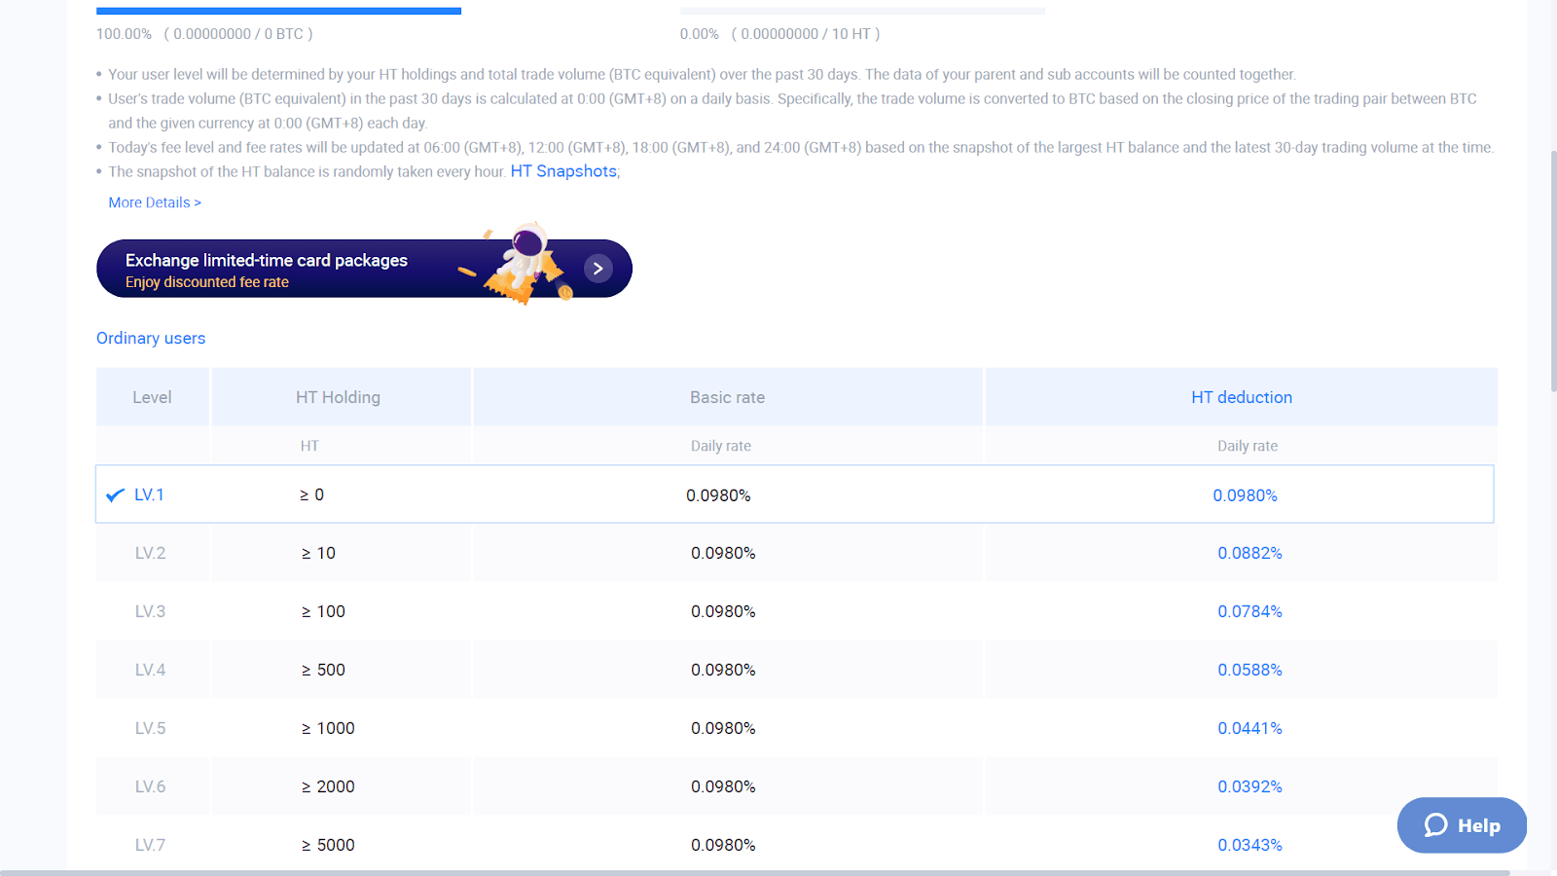The height and width of the screenshot is (876, 1557).
Task: Select the LV.5 level row label
Action: (150, 728)
